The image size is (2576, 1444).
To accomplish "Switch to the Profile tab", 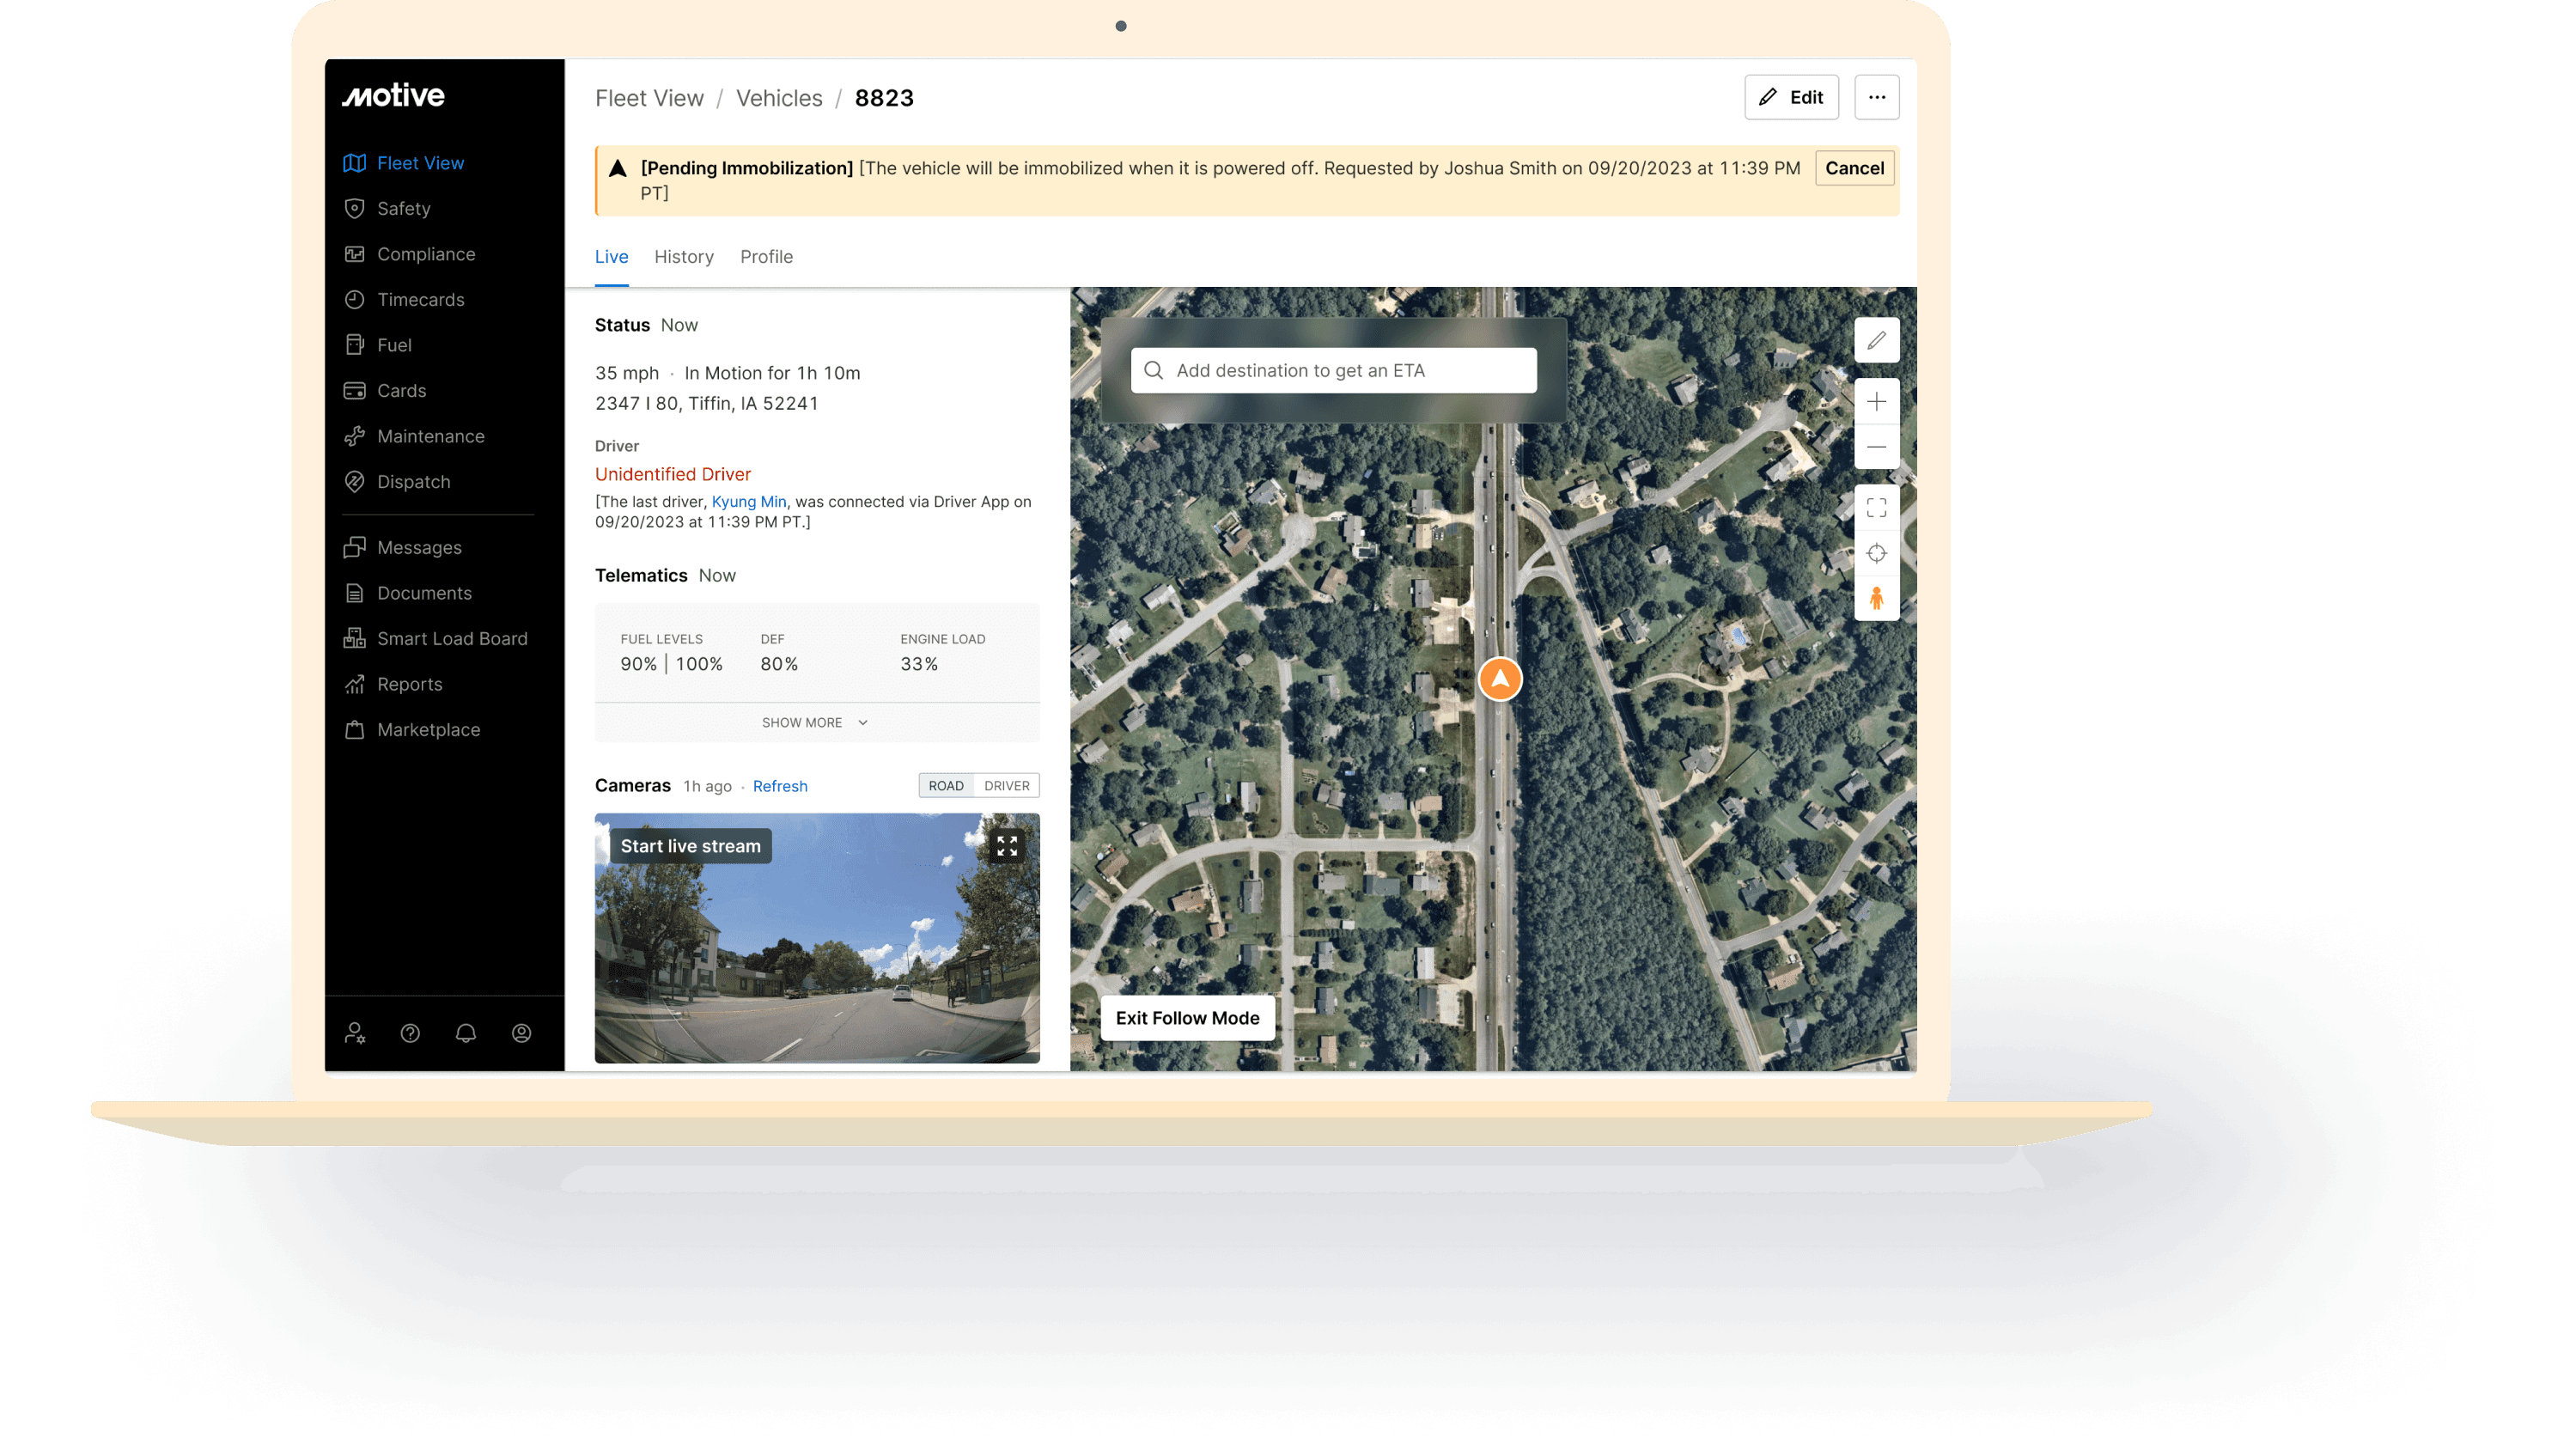I will (766, 257).
